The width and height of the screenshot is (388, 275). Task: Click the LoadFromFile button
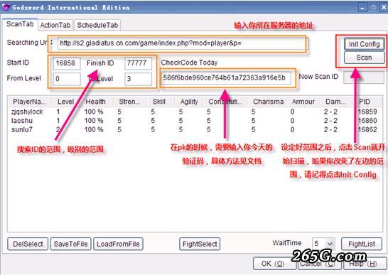tap(118, 244)
